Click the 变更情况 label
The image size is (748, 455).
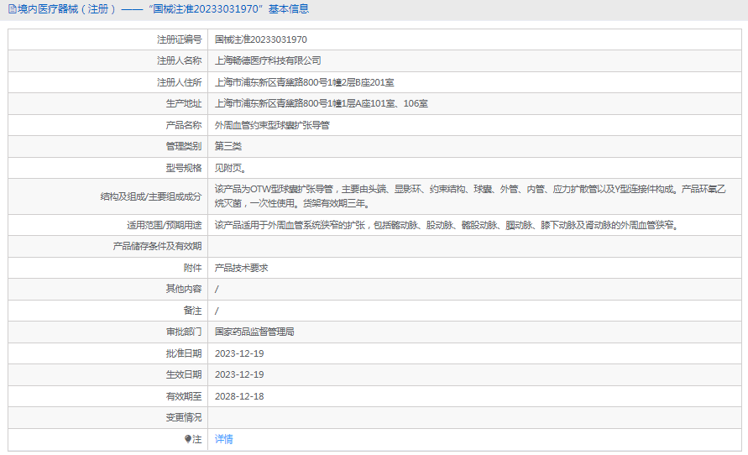184,417
